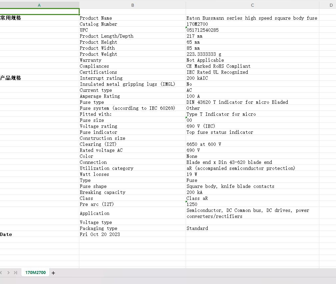
Task: Select the 'Interrupt rating' cell
Action: (x=132, y=78)
